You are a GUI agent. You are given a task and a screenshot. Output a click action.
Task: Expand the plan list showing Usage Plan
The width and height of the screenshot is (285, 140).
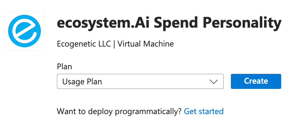140,82
